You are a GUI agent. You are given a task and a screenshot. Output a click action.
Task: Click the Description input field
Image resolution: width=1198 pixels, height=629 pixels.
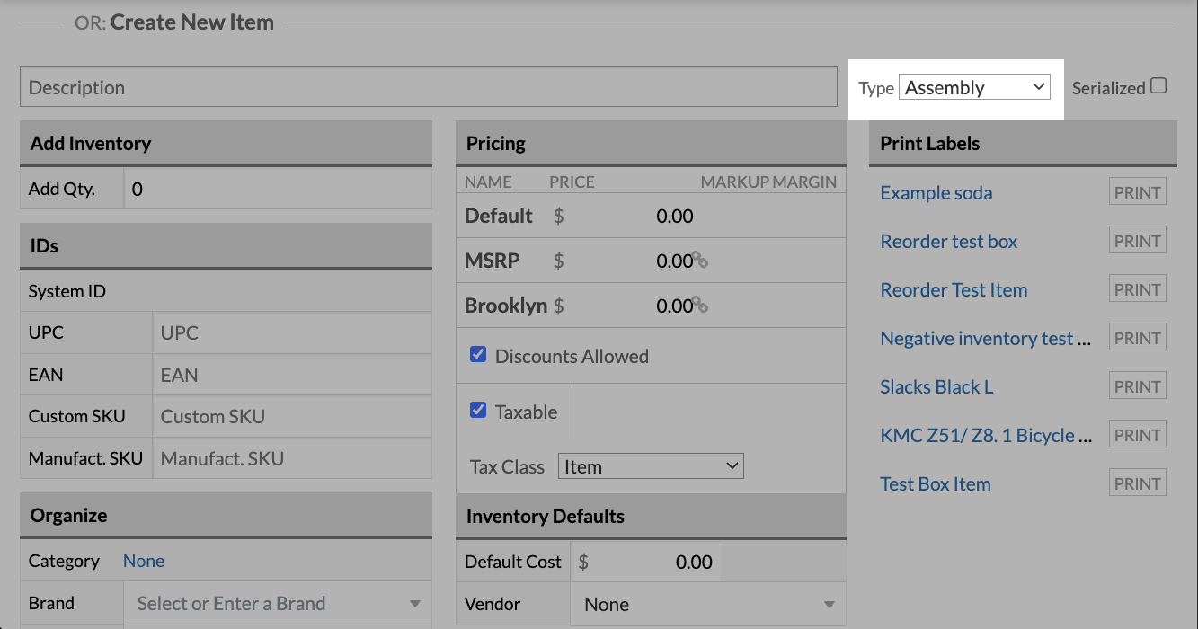(429, 86)
